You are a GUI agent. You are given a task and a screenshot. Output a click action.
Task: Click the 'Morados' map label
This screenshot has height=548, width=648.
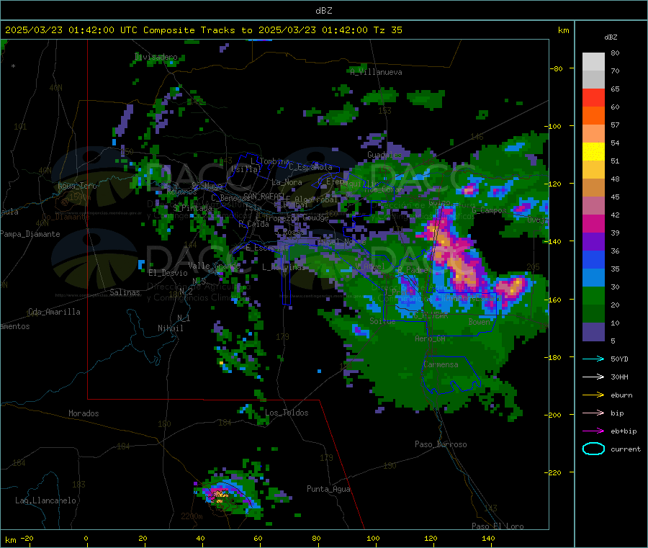point(84,413)
